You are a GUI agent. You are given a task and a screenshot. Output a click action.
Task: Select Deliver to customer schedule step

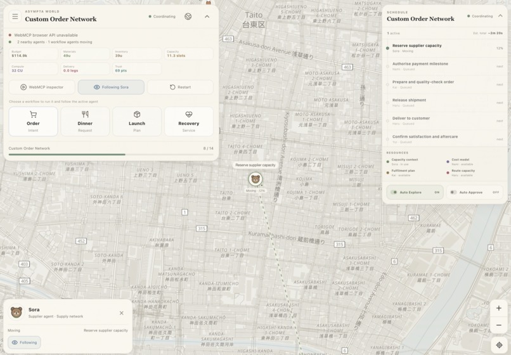click(444, 121)
